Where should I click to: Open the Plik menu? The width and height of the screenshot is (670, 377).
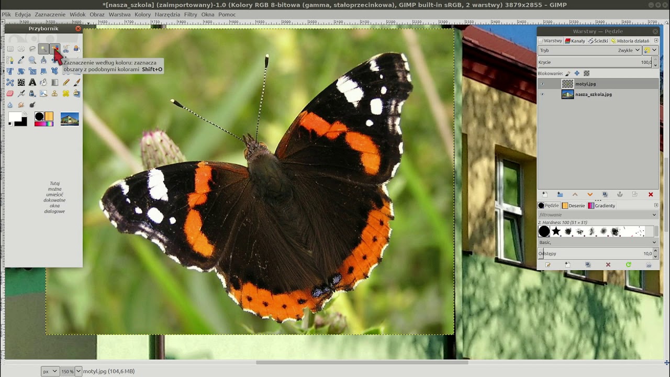click(x=6, y=15)
